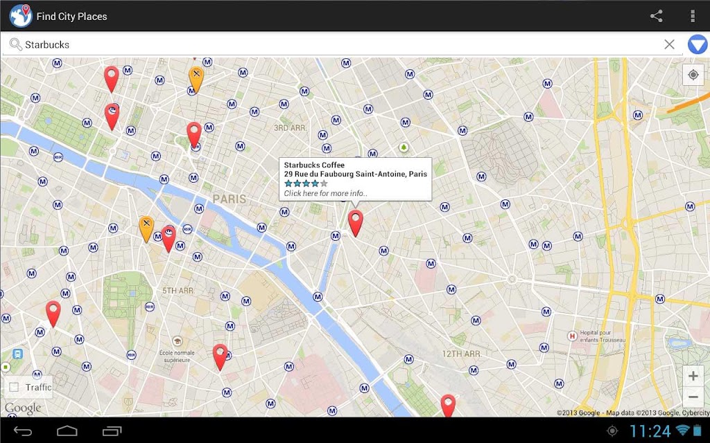Viewport: 710px width, 443px height.
Task: Tap the Find City Places app logo
Action: coord(20,16)
